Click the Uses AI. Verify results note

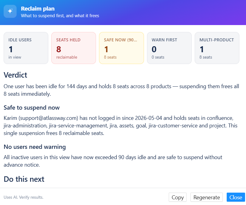(x=24, y=197)
